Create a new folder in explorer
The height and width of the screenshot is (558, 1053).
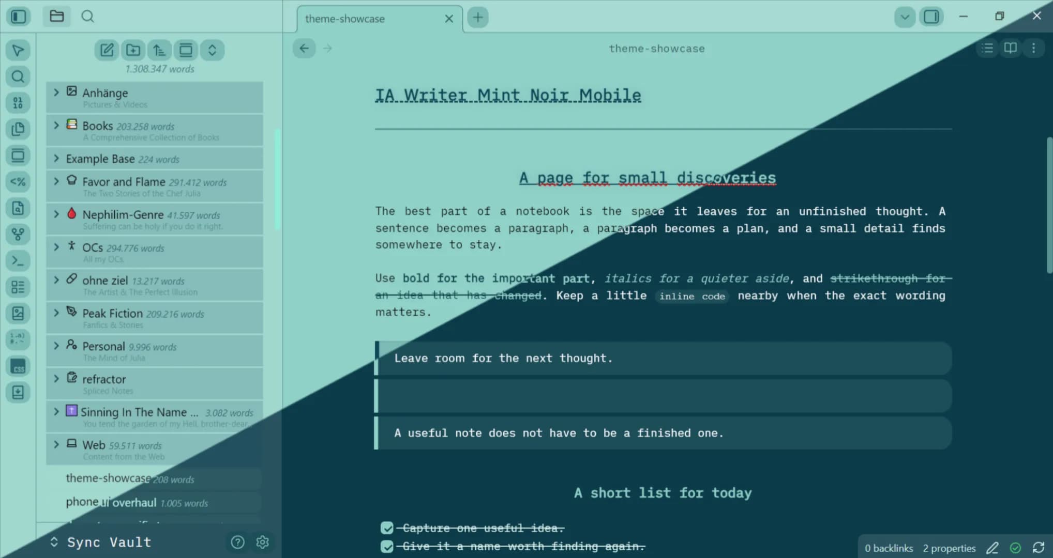click(x=133, y=50)
